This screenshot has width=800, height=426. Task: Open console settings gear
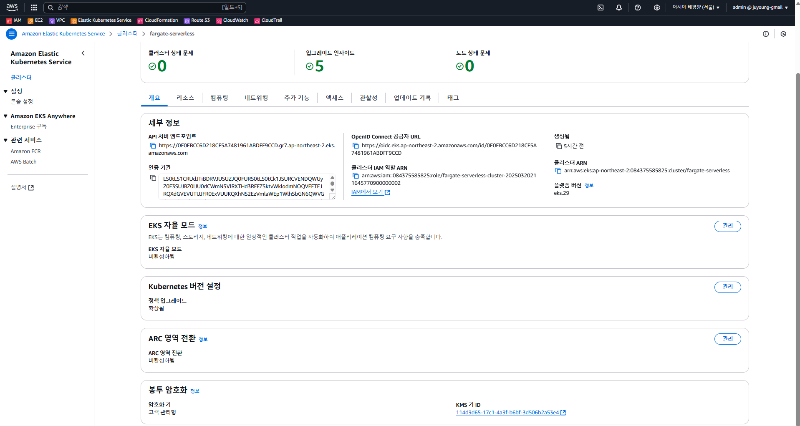(x=657, y=8)
